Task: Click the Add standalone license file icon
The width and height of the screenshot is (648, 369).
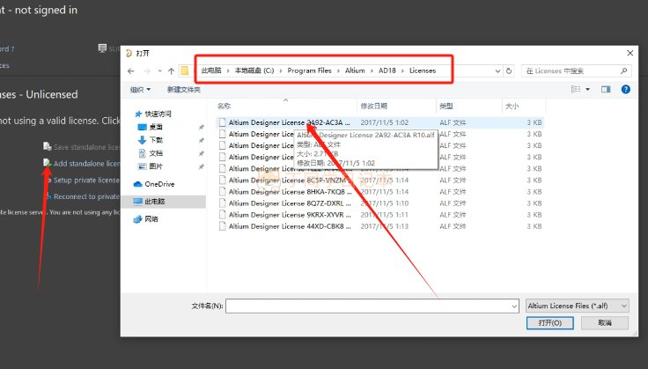Action: click(48, 163)
